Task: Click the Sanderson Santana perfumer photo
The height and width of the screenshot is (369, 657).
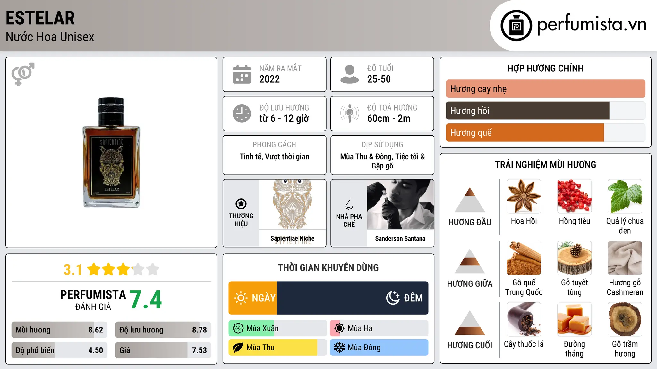Action: point(400,204)
